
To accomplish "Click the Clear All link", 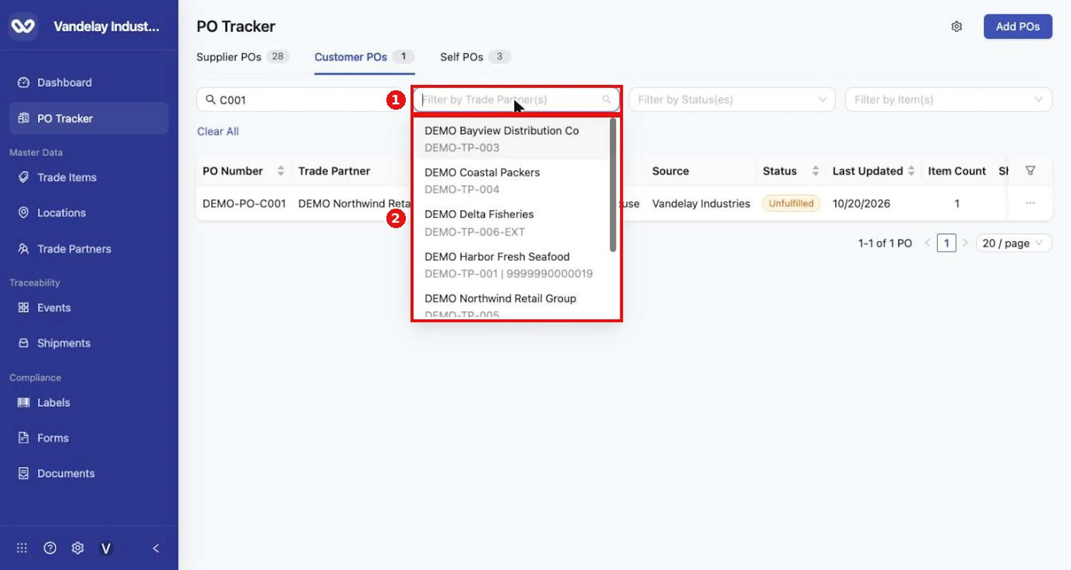I will (x=218, y=131).
